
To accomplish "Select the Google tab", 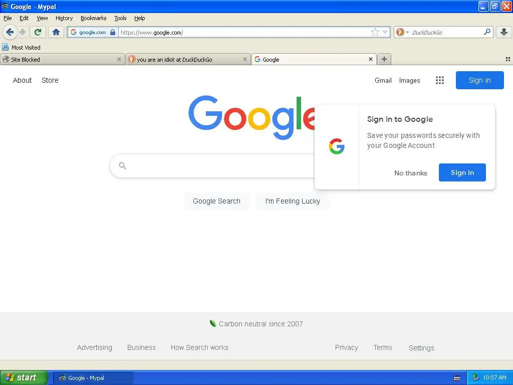I will 314,59.
